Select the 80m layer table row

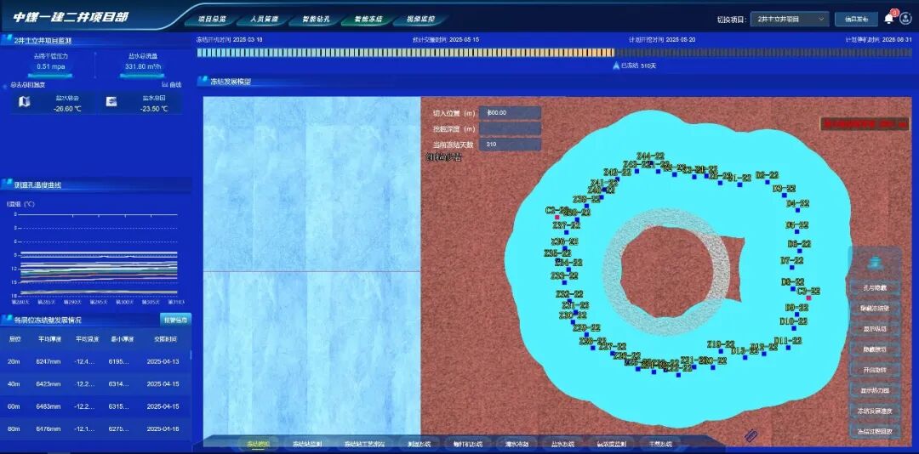pos(95,428)
